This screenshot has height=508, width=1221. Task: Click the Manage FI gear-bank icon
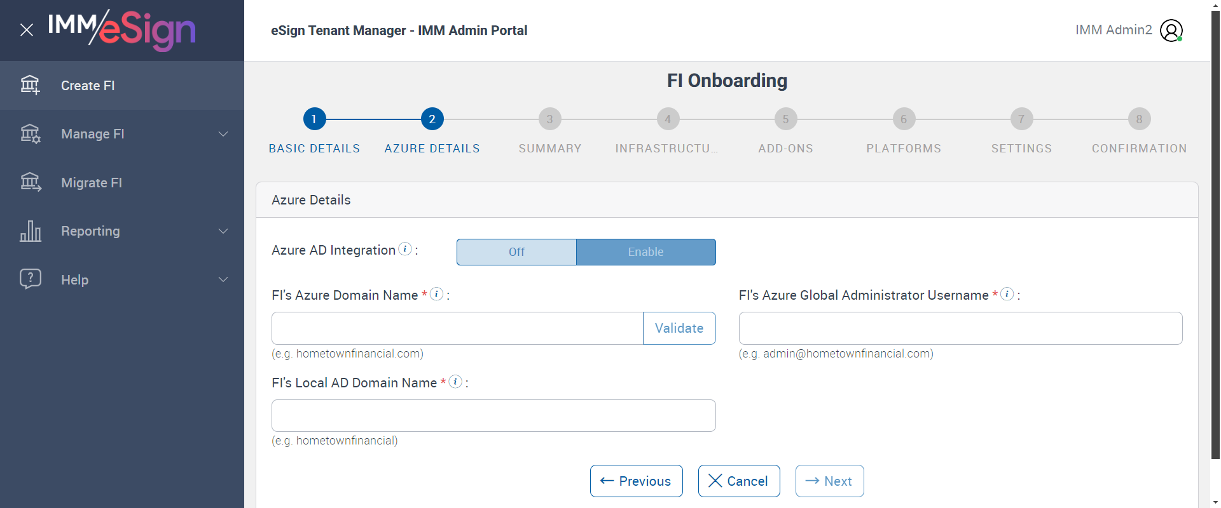point(30,134)
